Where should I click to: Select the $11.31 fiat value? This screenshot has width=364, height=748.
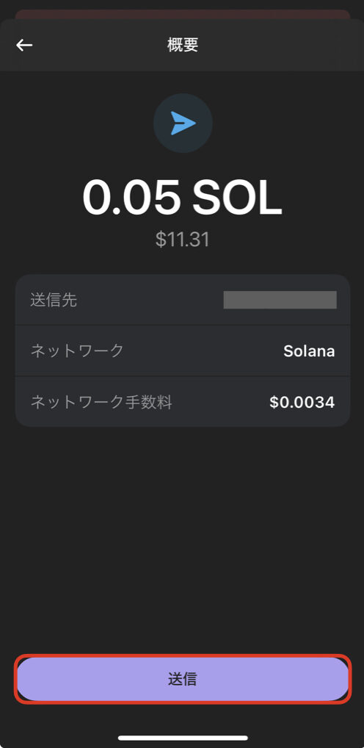point(183,239)
